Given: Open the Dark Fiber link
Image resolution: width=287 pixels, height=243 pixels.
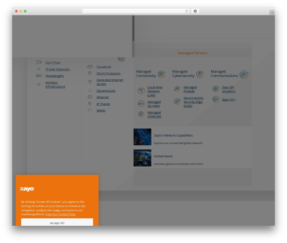Looking at the screenshot, I should click(x=53, y=63).
